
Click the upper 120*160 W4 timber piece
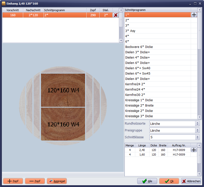click(x=63, y=90)
